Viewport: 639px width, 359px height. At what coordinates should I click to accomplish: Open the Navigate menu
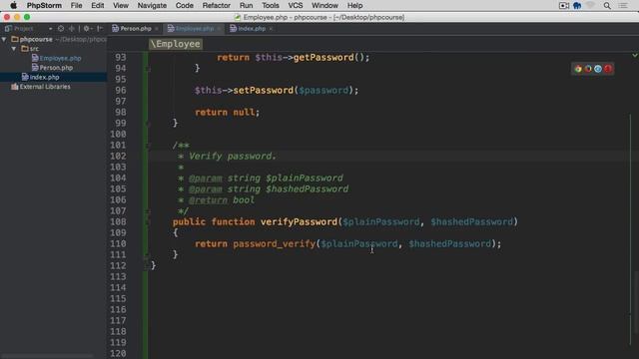(x=152, y=5)
